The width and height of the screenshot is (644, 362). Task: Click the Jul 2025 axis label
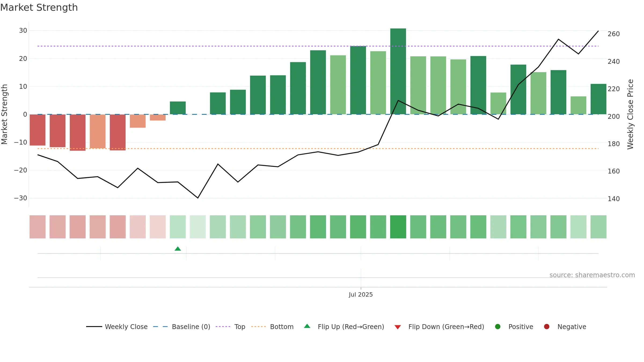click(361, 294)
